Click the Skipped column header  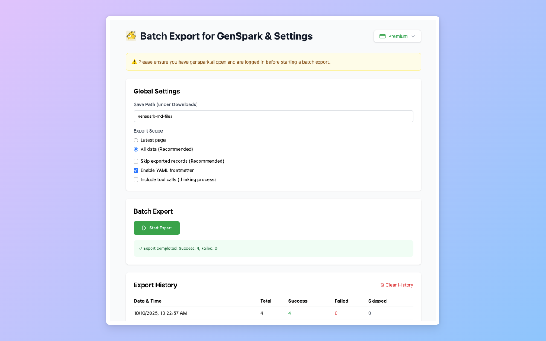pyautogui.click(x=378, y=301)
